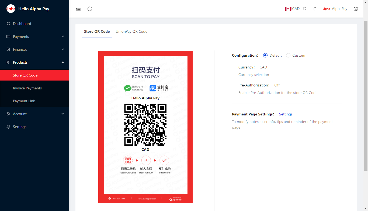368x211 pixels.
Task: Click the Finances receipt icon
Action: tap(8, 49)
